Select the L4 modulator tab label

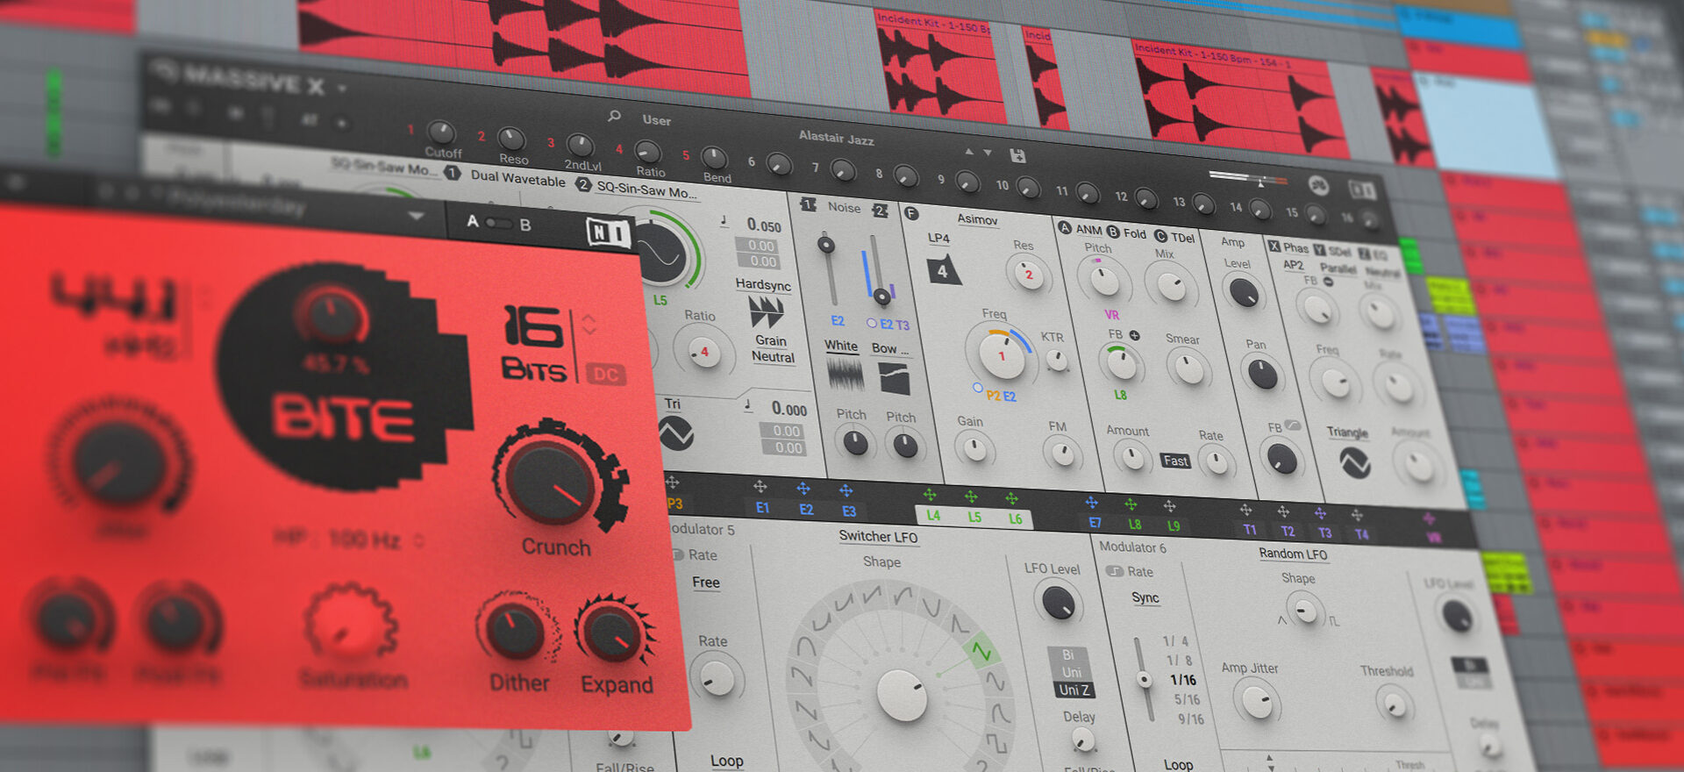coord(933,516)
